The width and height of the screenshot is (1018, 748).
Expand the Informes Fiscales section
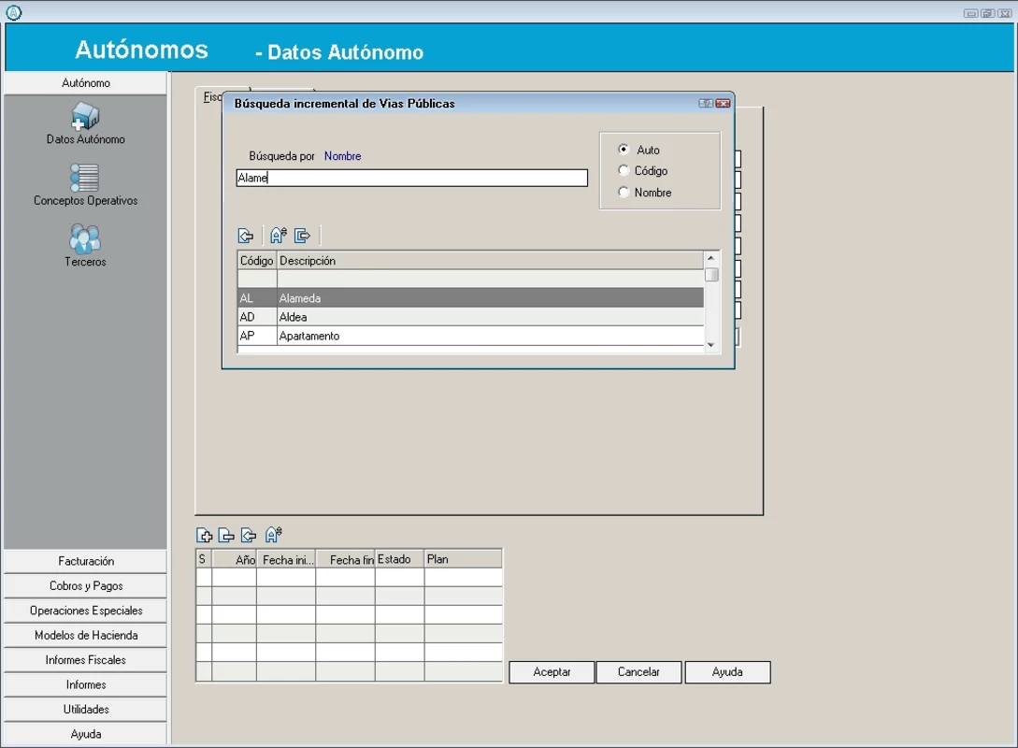pos(86,660)
